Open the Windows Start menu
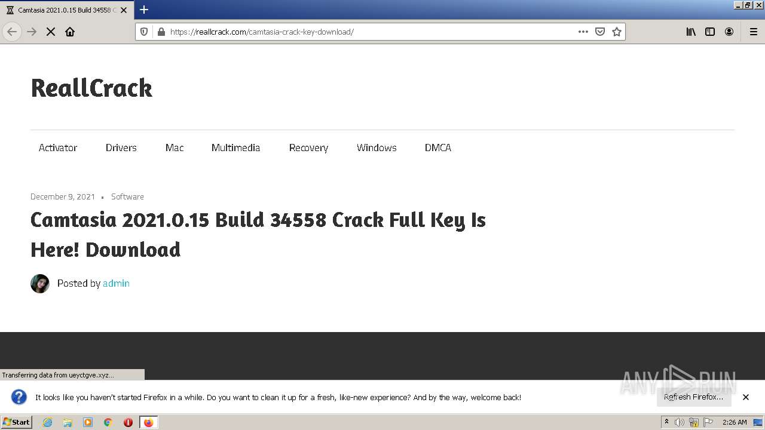This screenshot has height=430, width=765. pyautogui.click(x=16, y=422)
